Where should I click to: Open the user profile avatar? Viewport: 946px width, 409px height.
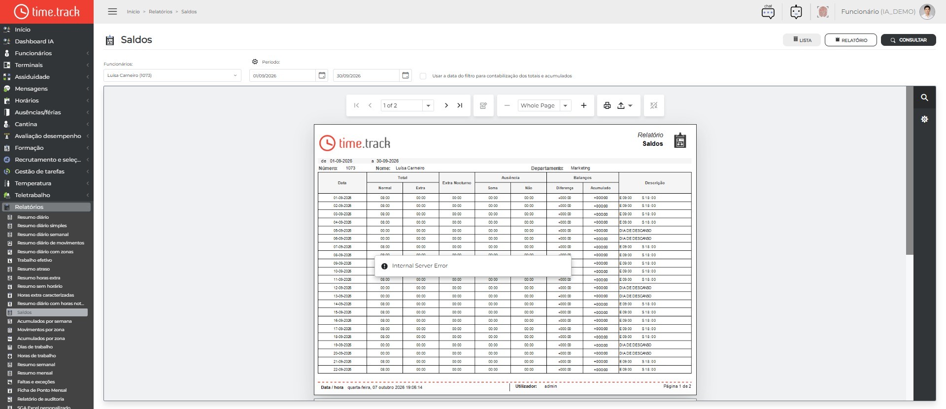click(x=927, y=12)
